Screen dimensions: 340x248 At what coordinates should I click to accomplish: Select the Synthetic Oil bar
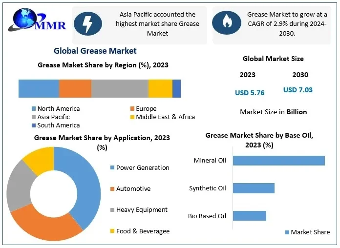[x=254, y=188]
